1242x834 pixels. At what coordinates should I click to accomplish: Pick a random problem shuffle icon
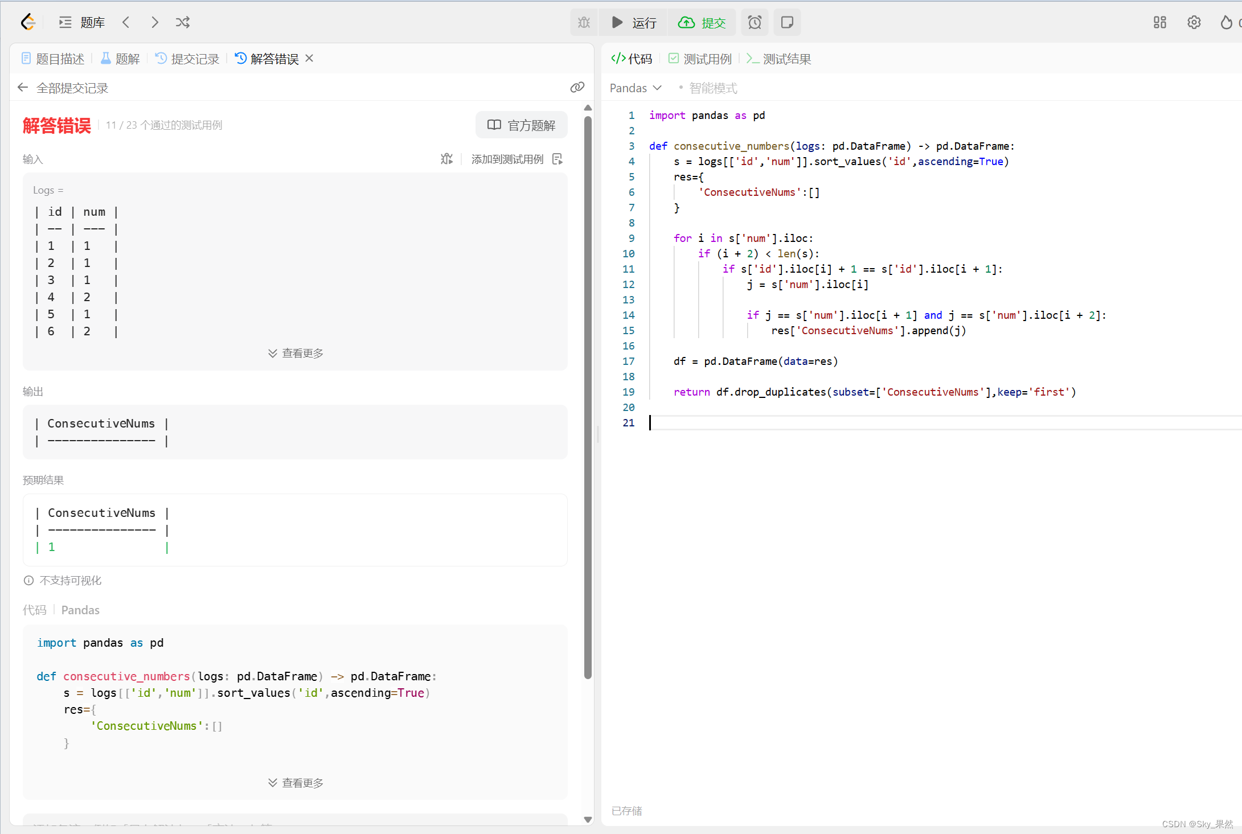183,22
